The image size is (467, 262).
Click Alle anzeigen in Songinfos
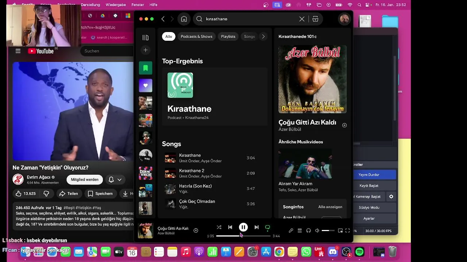(330, 207)
